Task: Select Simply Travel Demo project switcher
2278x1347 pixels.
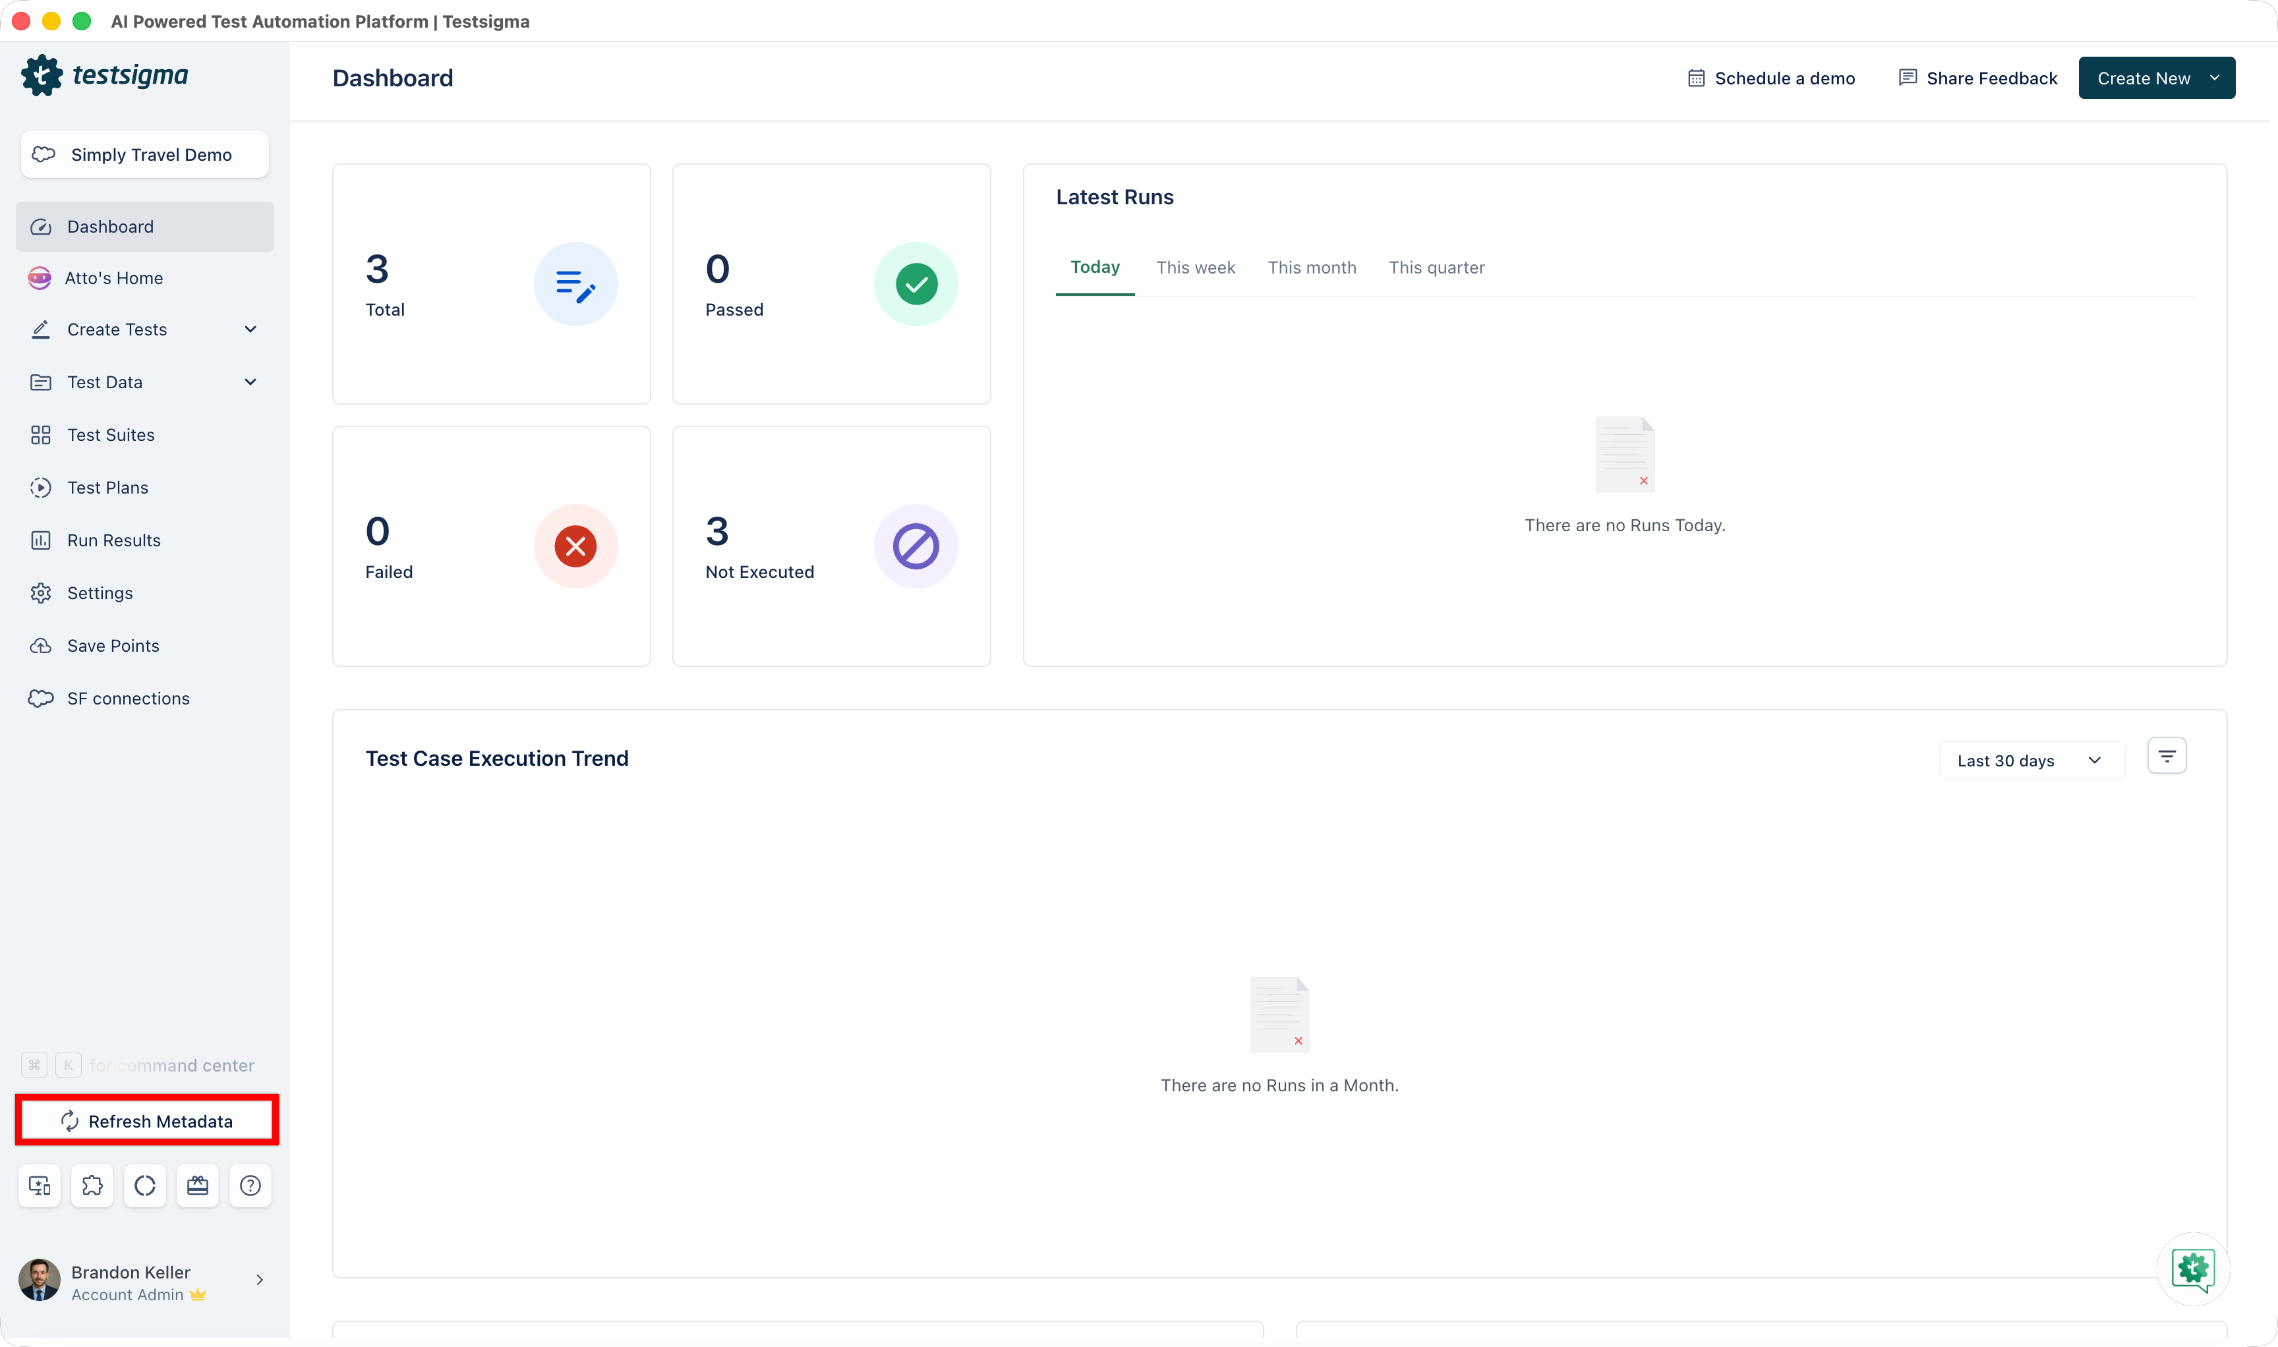Action: point(144,154)
